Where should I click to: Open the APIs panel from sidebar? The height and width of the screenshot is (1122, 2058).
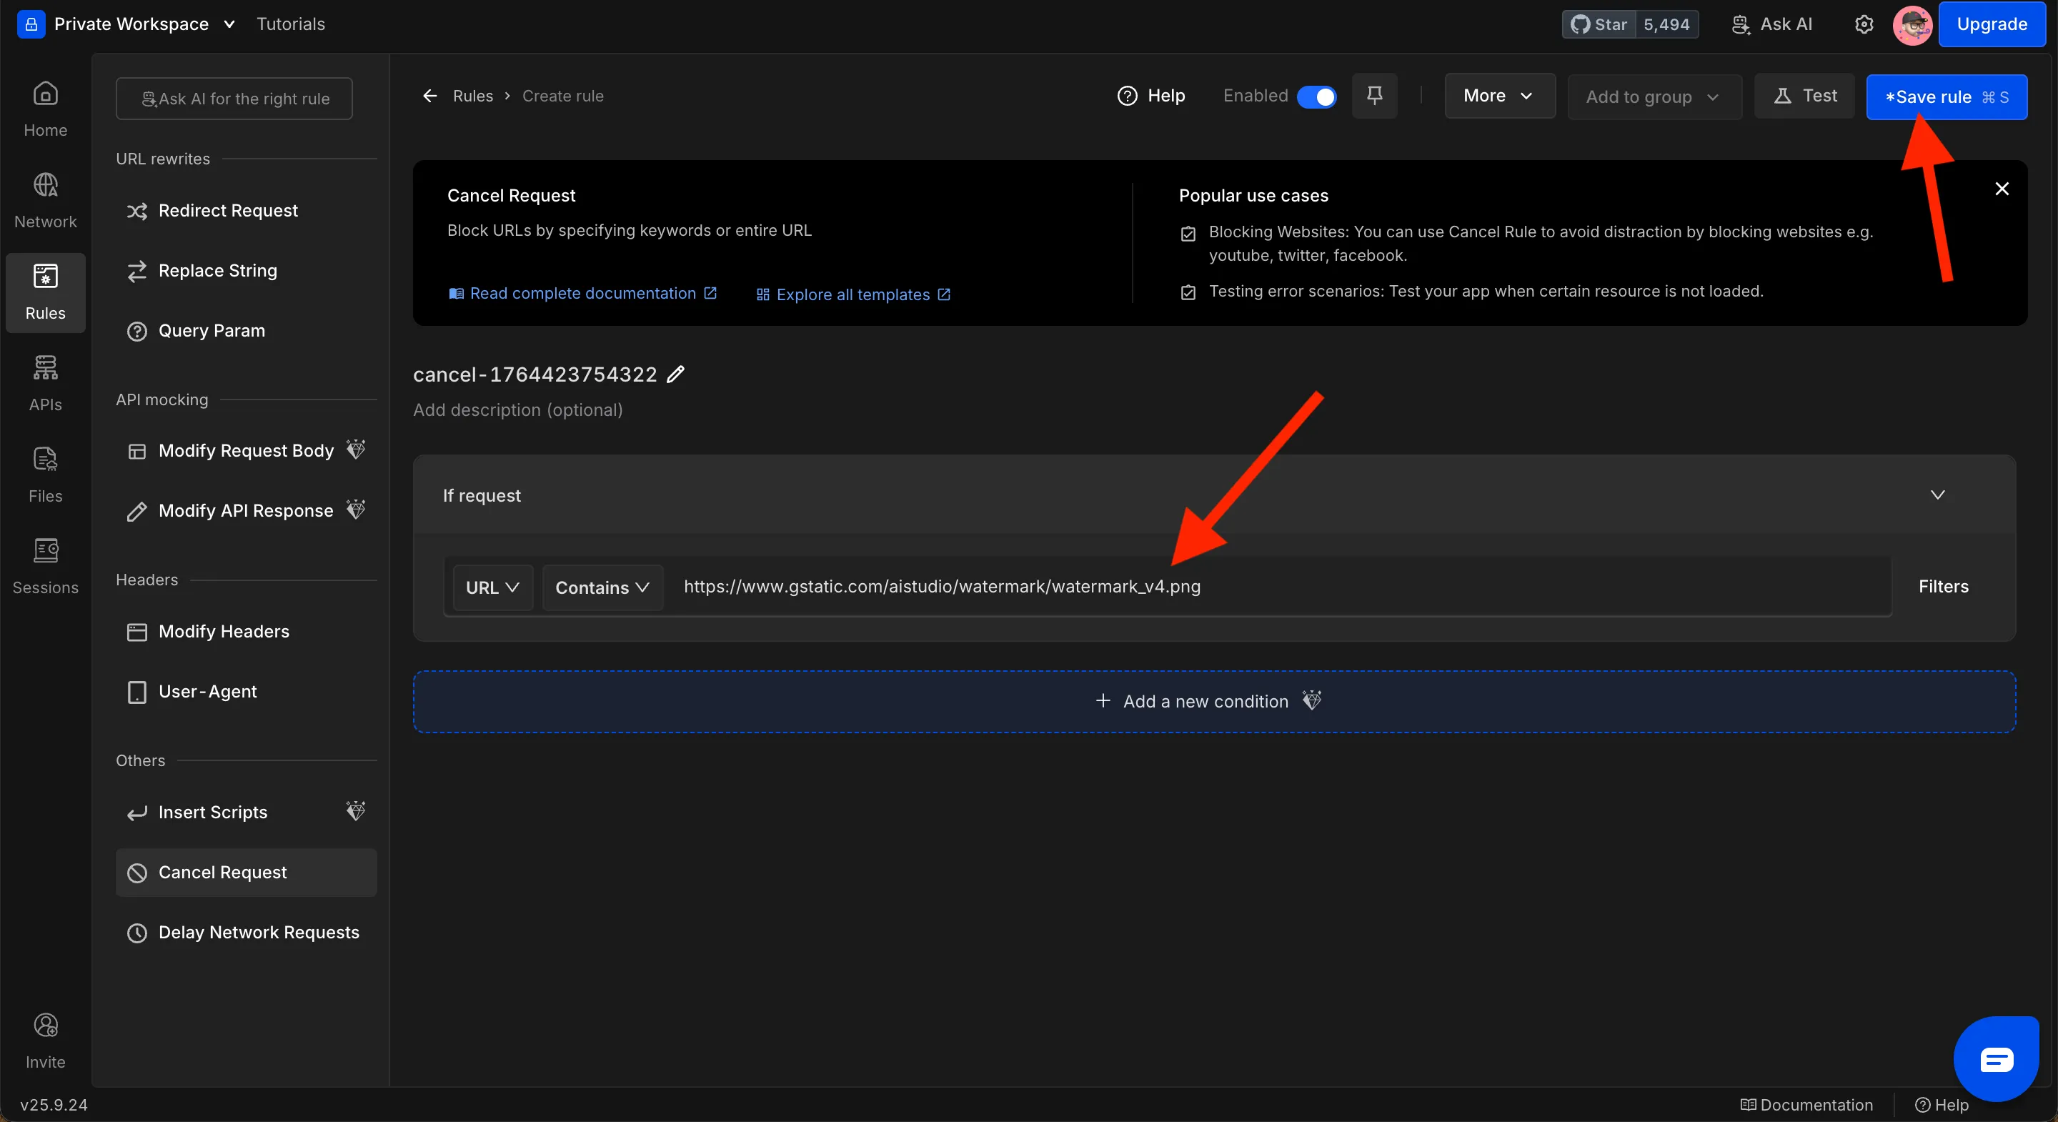point(45,381)
